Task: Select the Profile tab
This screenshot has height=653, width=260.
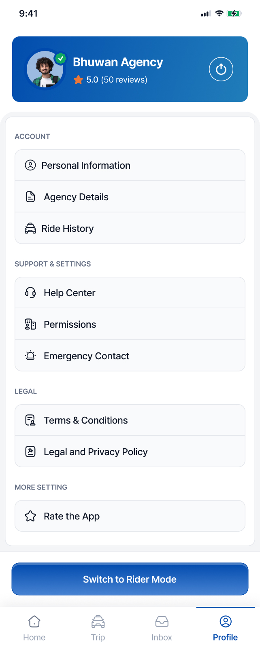Action: pos(225,628)
